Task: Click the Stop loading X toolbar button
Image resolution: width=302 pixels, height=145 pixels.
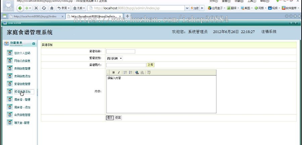Action: pyautogui.click(x=36, y=8)
